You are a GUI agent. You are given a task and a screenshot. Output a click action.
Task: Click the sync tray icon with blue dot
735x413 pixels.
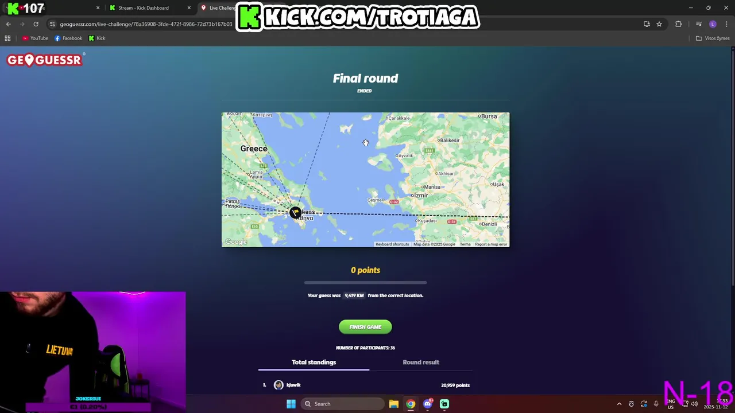click(x=644, y=404)
